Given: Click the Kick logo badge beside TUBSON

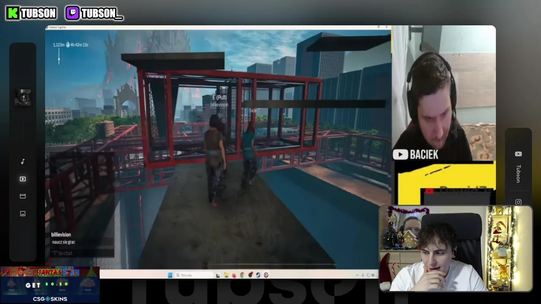Looking at the screenshot, I should pos(13,13).
